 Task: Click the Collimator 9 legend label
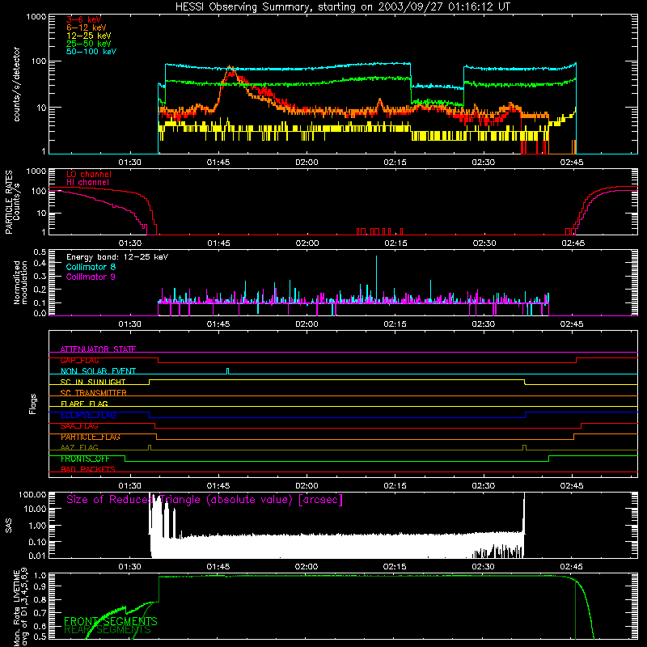pyautogui.click(x=91, y=277)
